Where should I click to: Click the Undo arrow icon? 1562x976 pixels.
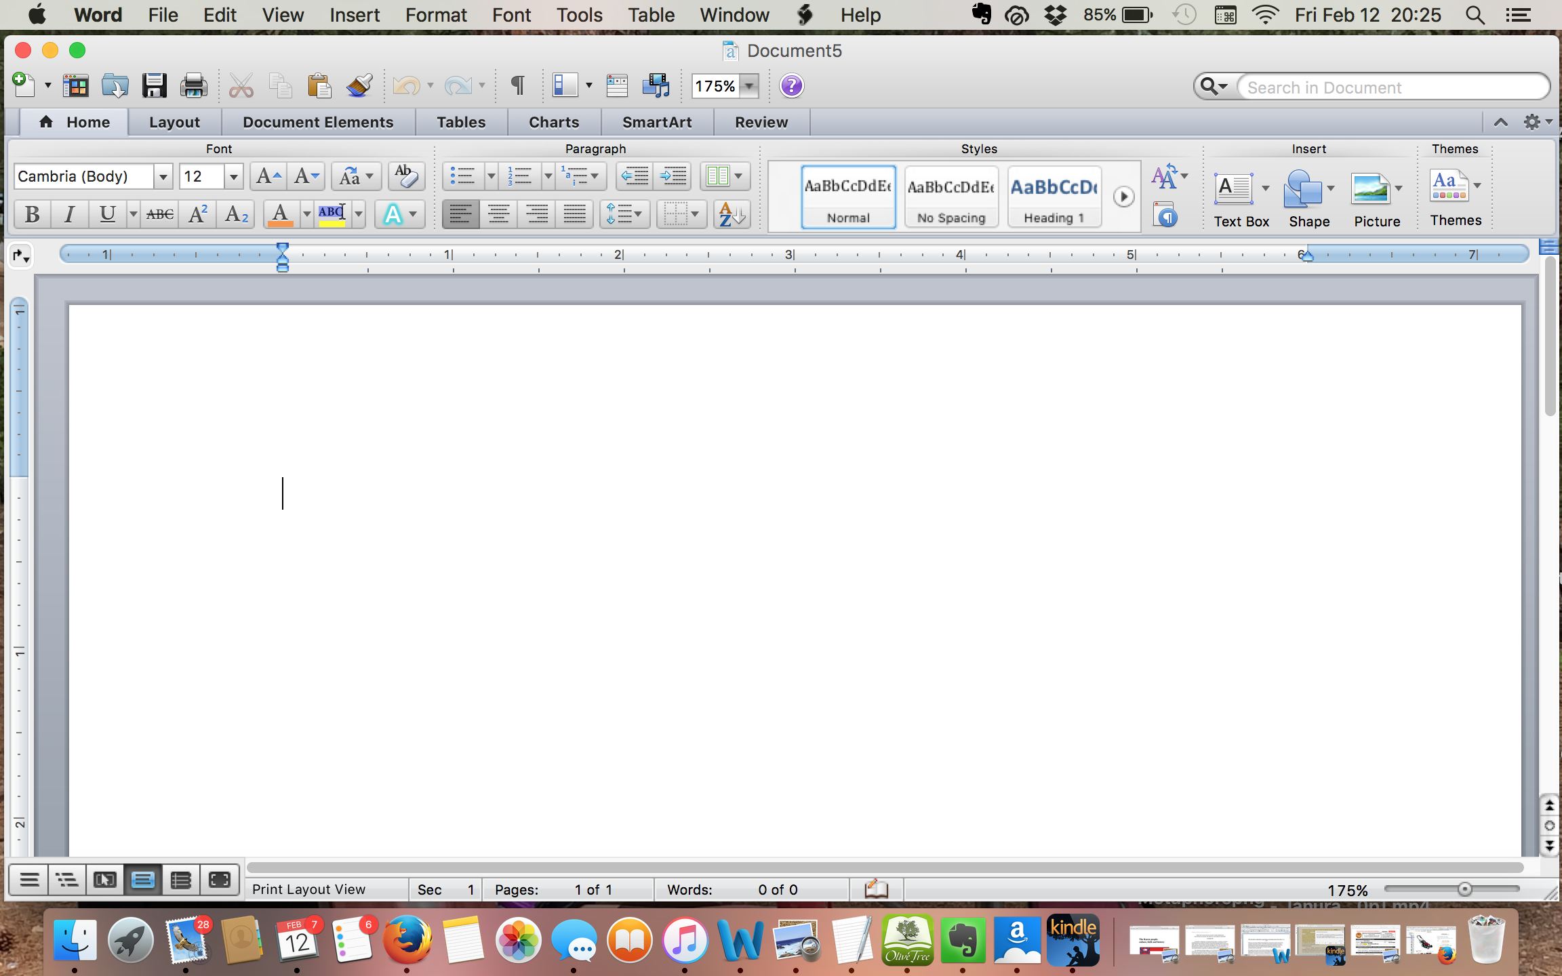(407, 86)
